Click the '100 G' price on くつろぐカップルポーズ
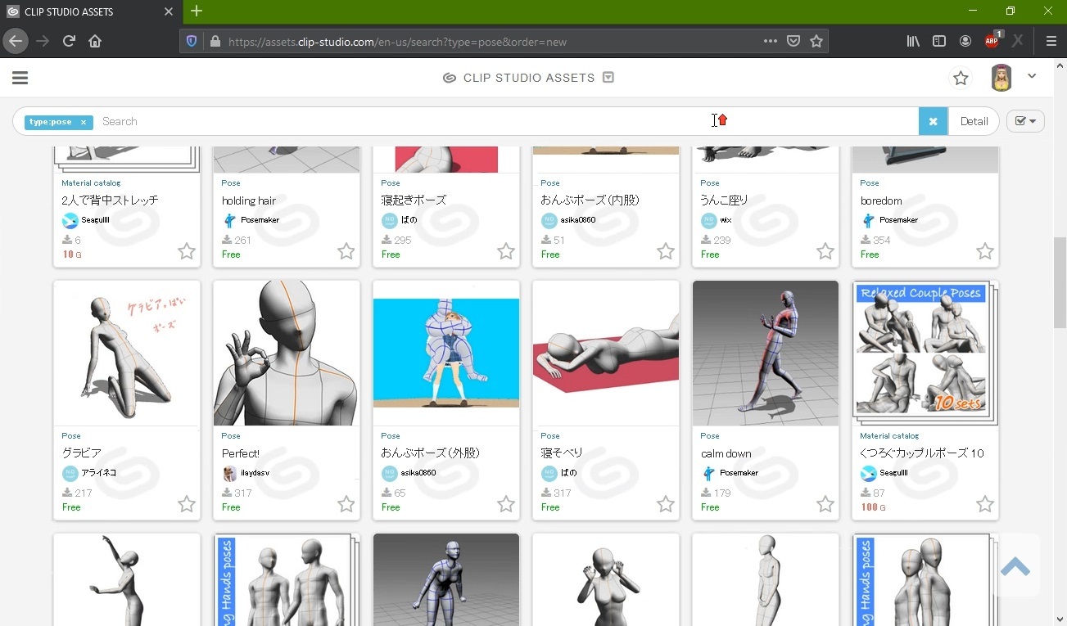Screen dimensions: 1067x626 click(x=873, y=507)
